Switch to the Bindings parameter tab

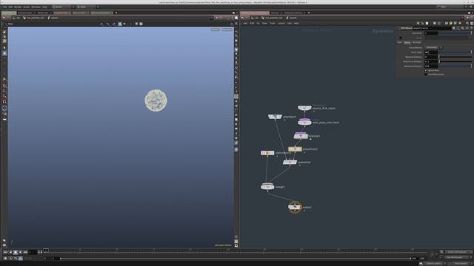click(416, 43)
